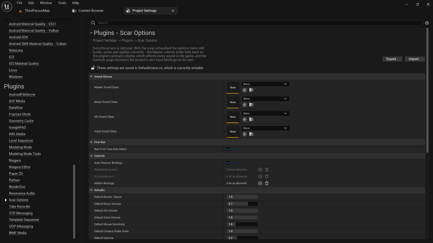The width and height of the screenshot is (433, 243).
Task: Open Master Sound Class asset dropdown
Action: pos(266,84)
